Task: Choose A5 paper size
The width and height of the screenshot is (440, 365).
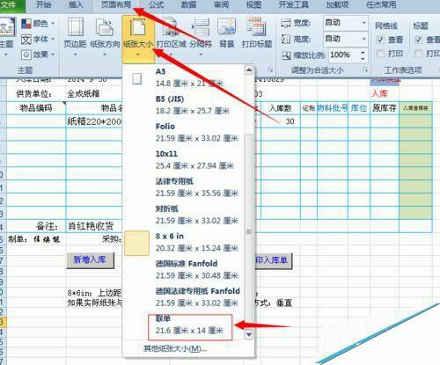Action: tap(183, 77)
